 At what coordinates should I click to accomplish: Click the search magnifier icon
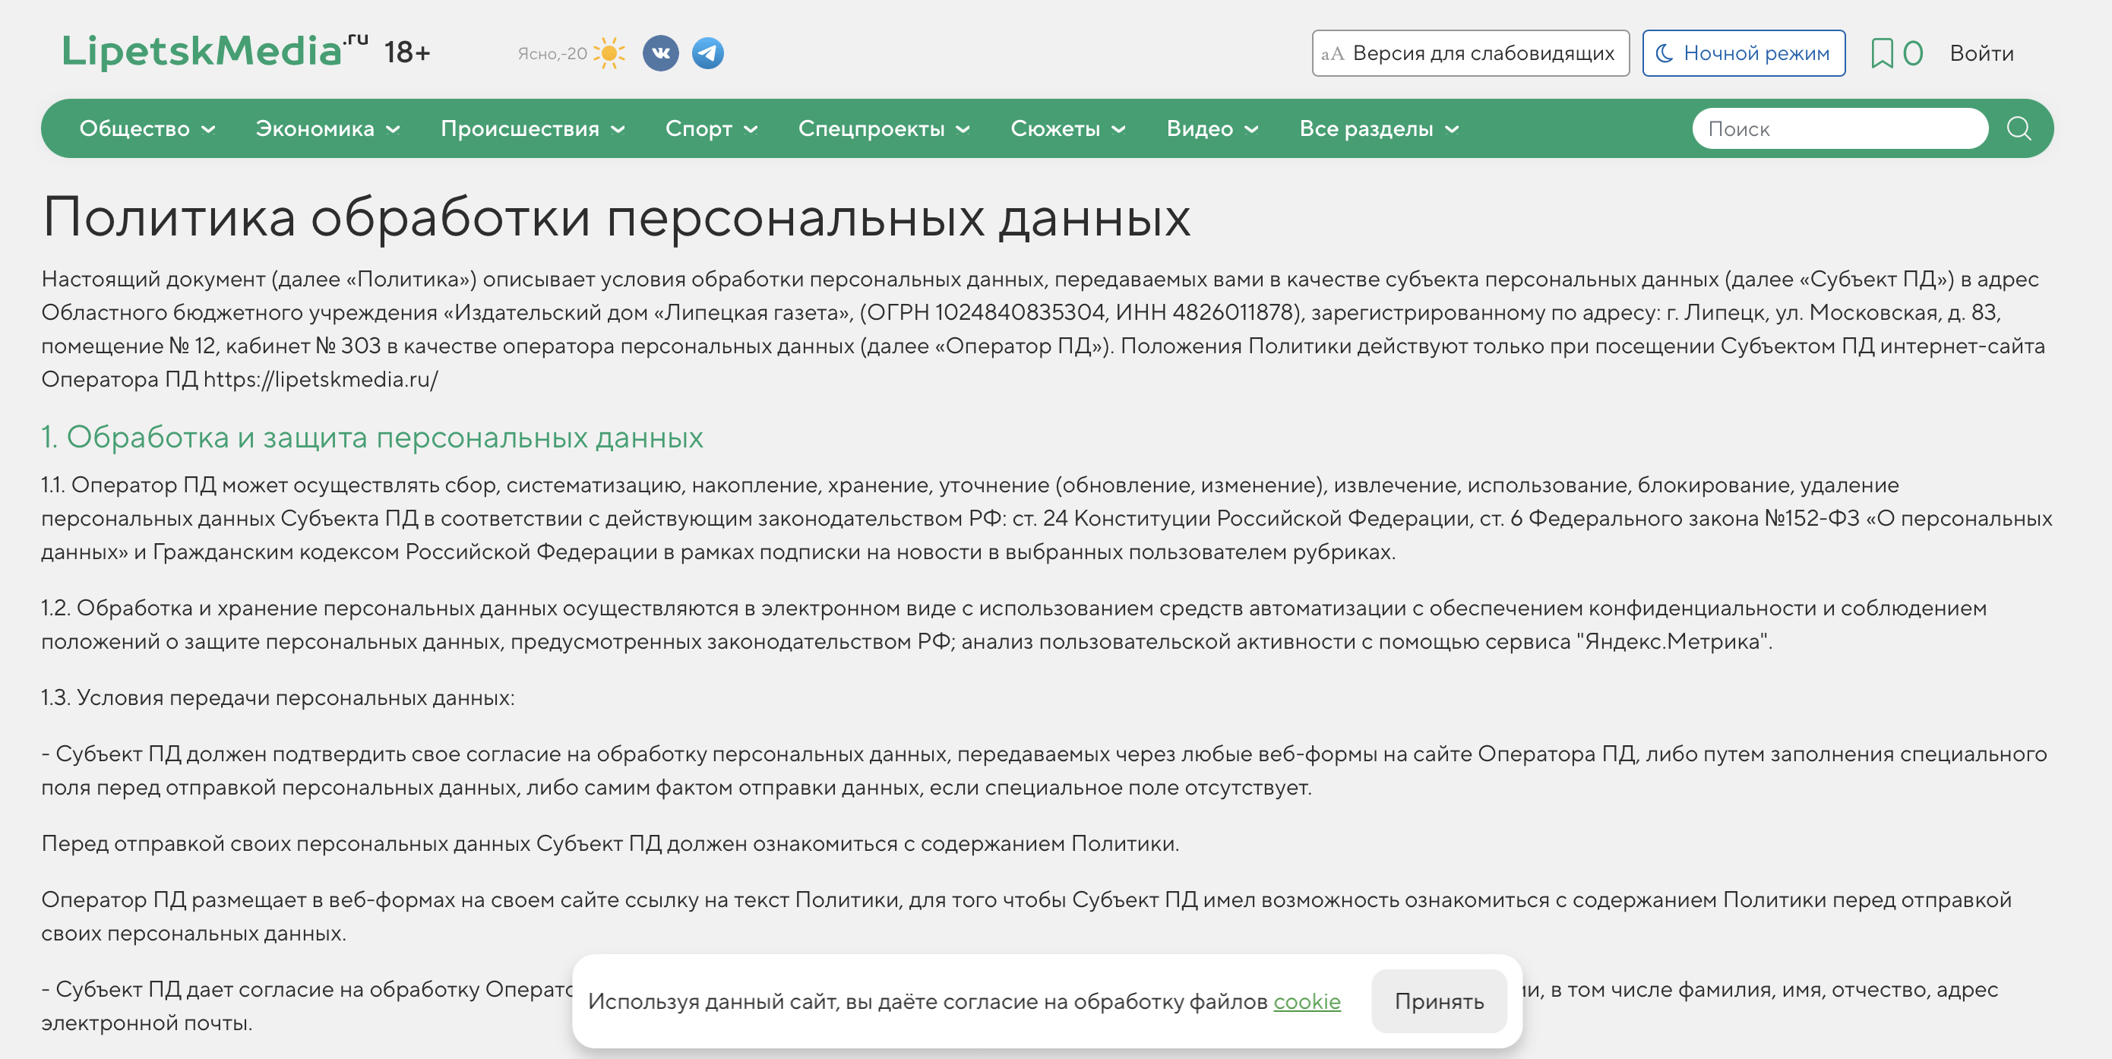tap(2018, 128)
